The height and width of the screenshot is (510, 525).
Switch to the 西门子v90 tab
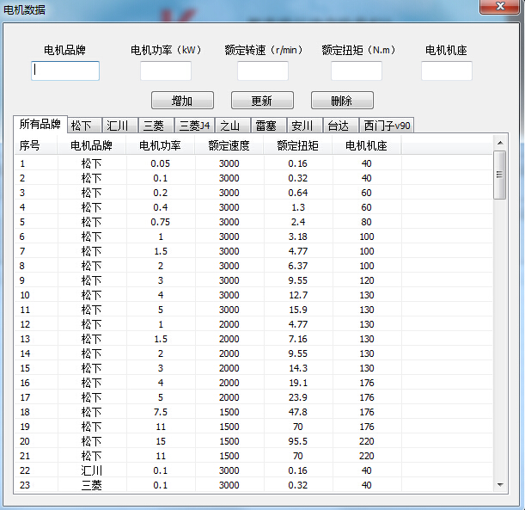pos(387,126)
